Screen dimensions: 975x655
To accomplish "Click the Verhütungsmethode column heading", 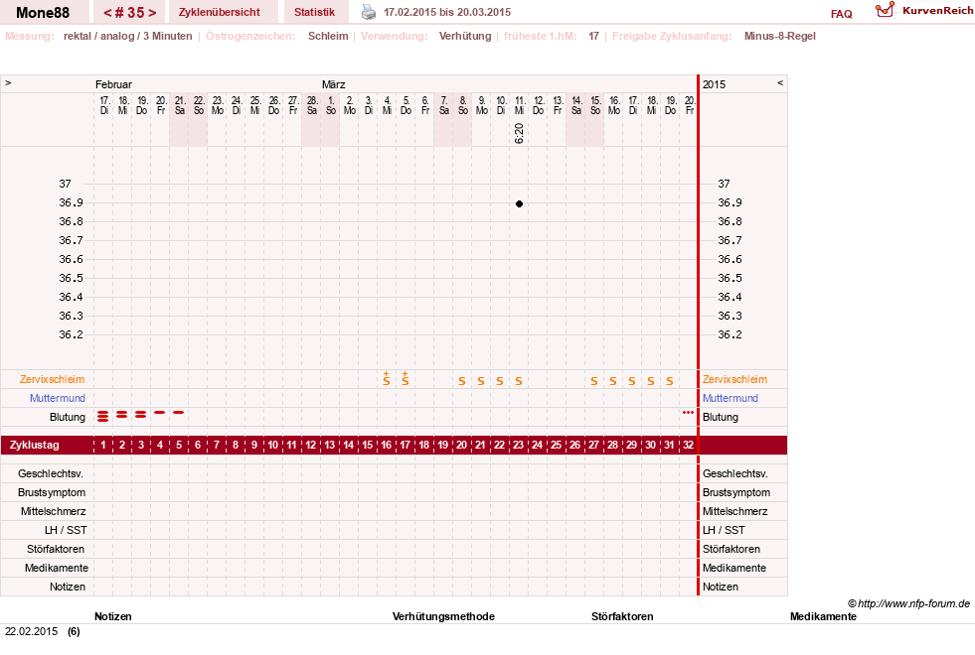I will click(x=443, y=616).
